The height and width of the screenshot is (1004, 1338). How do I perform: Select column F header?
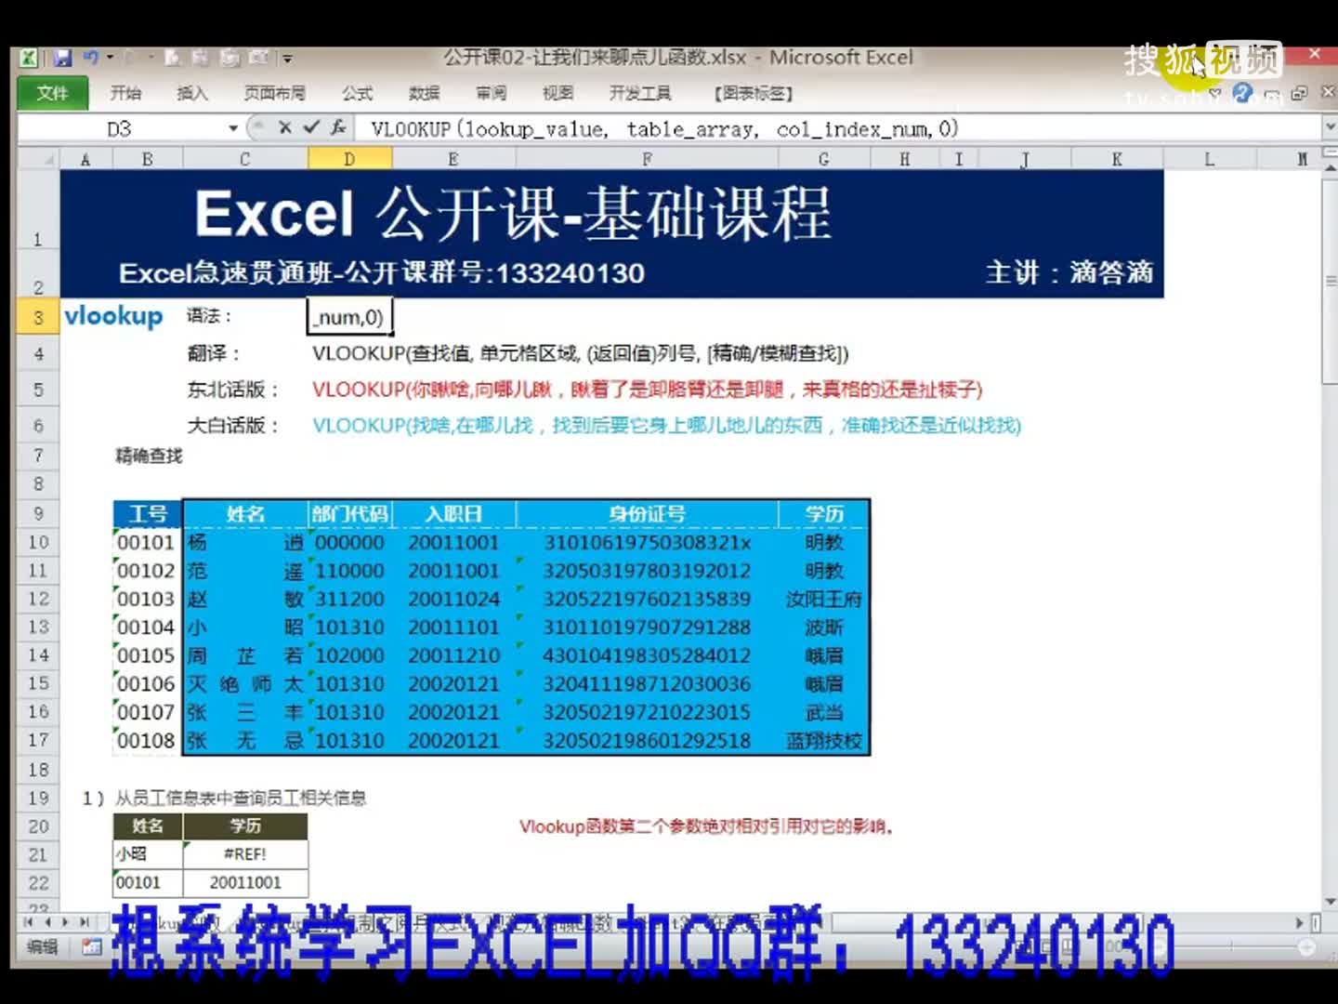[647, 159]
